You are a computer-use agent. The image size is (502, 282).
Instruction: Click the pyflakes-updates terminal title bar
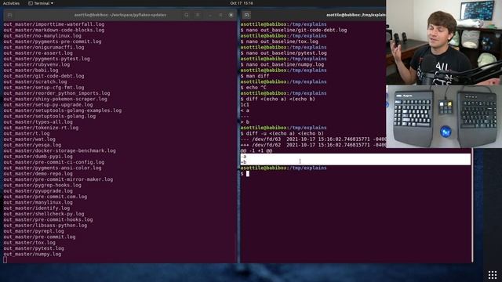[120, 15]
